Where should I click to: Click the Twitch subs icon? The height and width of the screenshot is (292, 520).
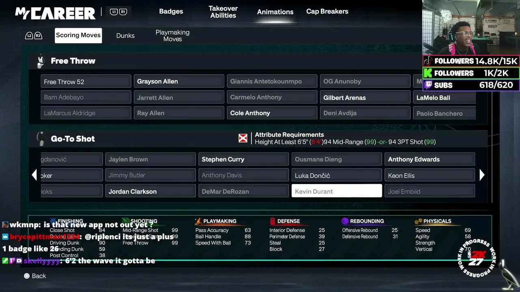[x=427, y=85]
